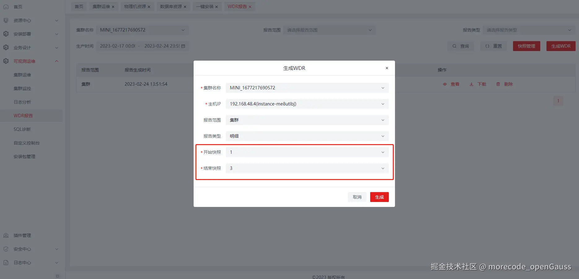579x279 pixels.
Task: Open 集群监控 in the sidebar
Action: point(22,88)
